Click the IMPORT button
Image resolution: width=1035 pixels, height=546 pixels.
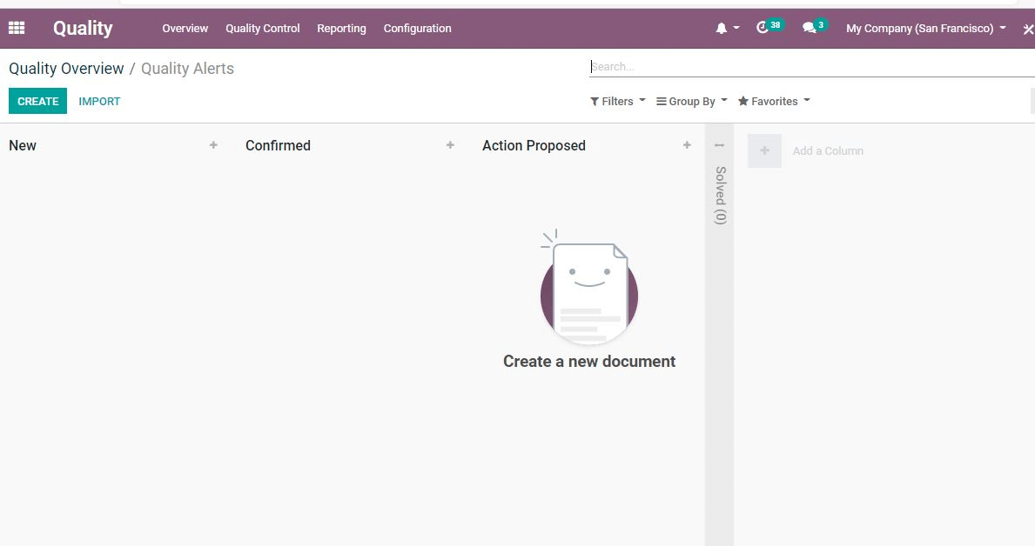click(99, 101)
